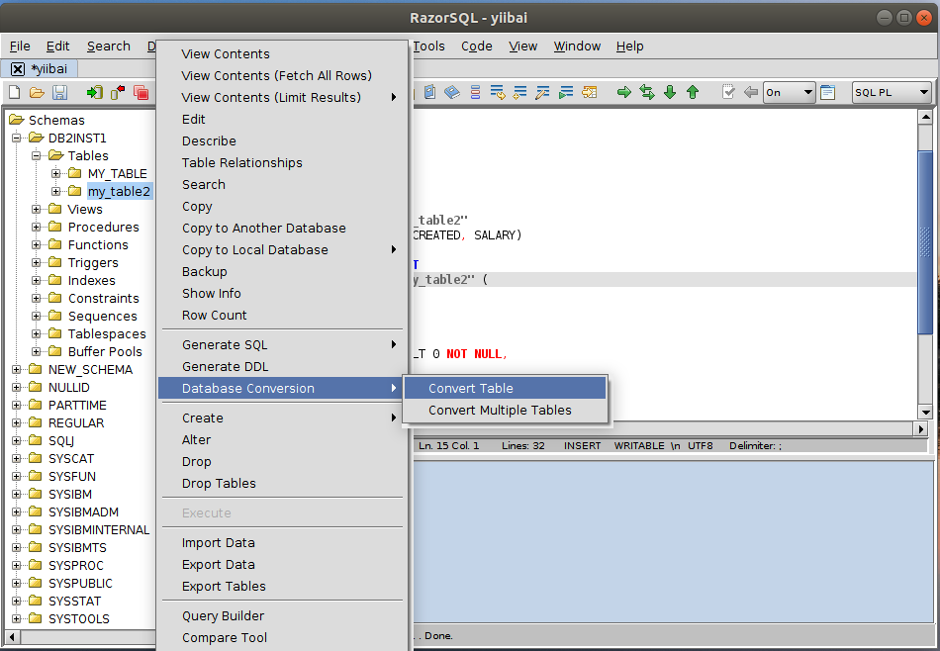Select Query Builder in the context menu

(x=283, y=615)
